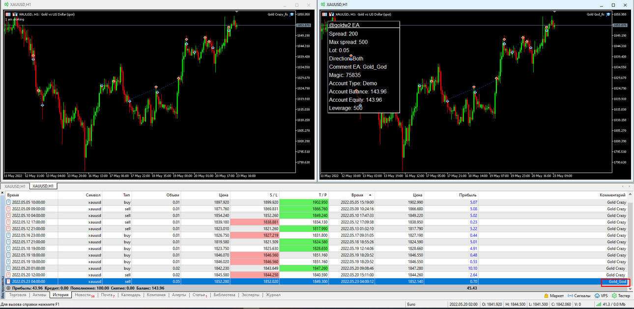Select deal row dated 2022.05.12 17:00:00
This screenshot has width=634, height=309.
click(x=317, y=222)
